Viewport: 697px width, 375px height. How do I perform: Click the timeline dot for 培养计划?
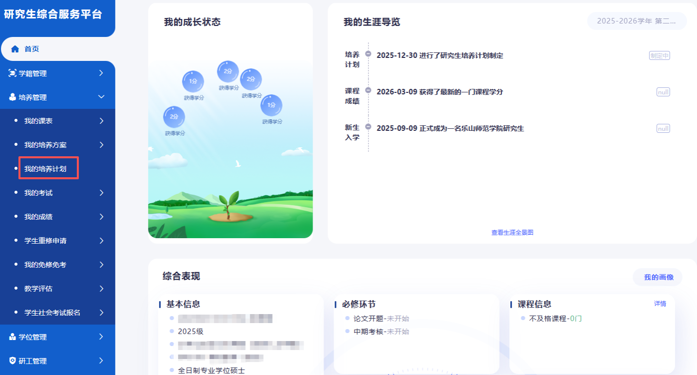(x=368, y=54)
